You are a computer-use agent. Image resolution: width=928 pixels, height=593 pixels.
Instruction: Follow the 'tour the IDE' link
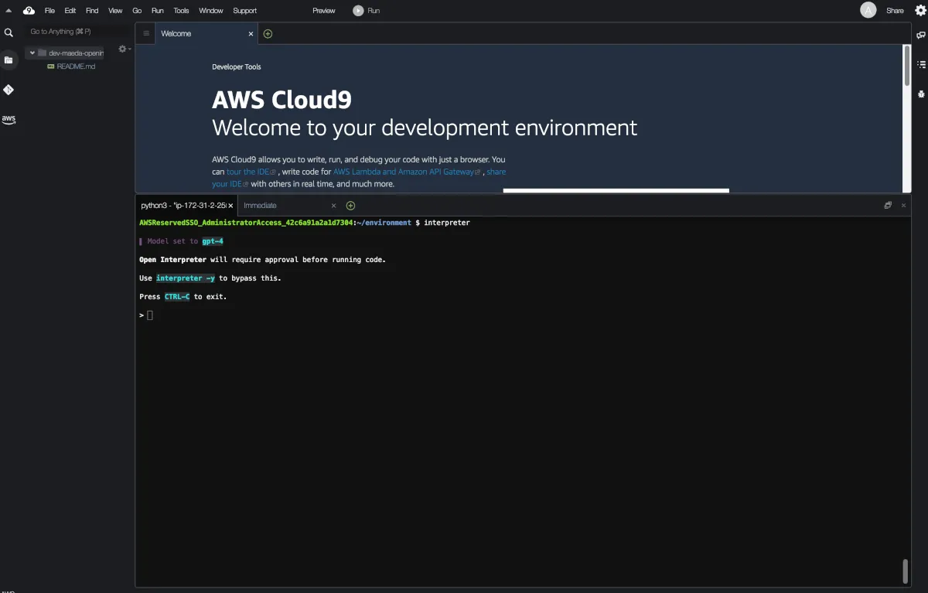coord(247,172)
